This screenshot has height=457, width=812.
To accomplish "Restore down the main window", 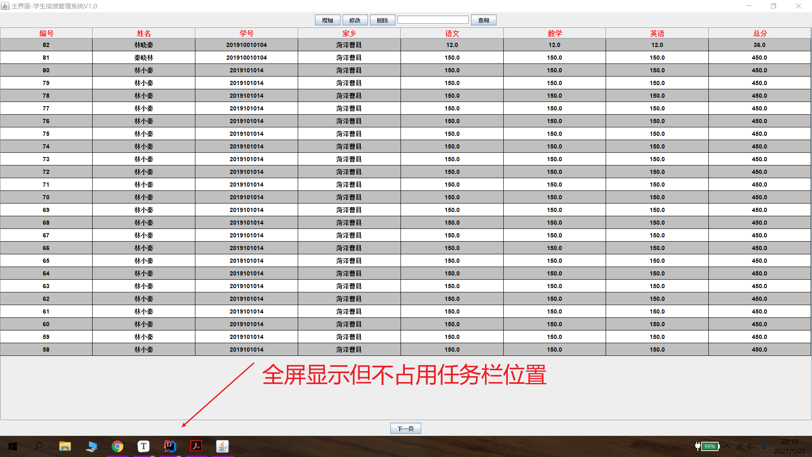I will coord(774,6).
